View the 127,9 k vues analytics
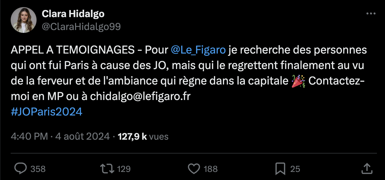The width and height of the screenshot is (385, 180). [143, 136]
